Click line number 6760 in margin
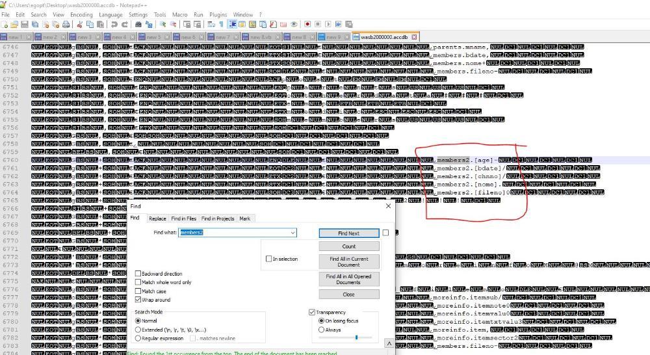This screenshot has height=355, width=650. pyautogui.click(x=10, y=160)
